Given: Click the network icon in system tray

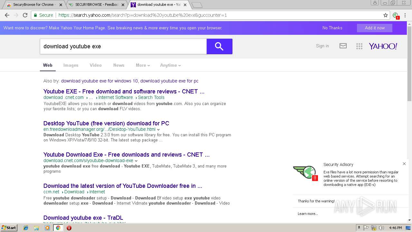Looking at the screenshot, I should coord(374,228).
